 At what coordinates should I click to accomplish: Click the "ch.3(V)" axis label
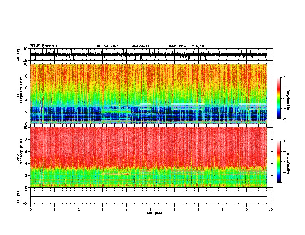click(x=18, y=197)
